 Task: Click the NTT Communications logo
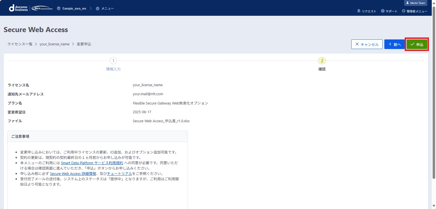(x=42, y=8)
